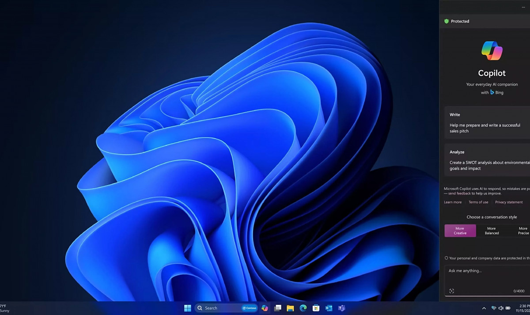Viewport: 530px width, 315px height.
Task: Open the Windows Start menu
Action: [x=188, y=308]
